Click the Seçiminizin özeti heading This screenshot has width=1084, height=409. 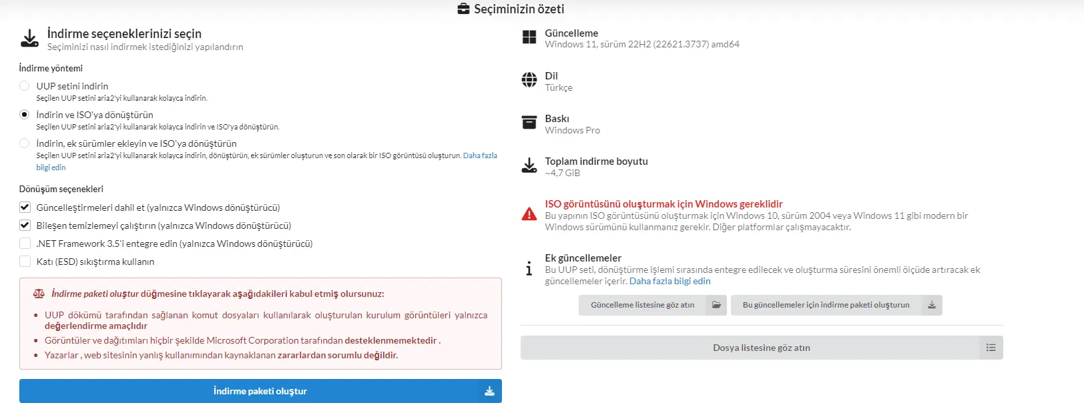click(x=519, y=9)
